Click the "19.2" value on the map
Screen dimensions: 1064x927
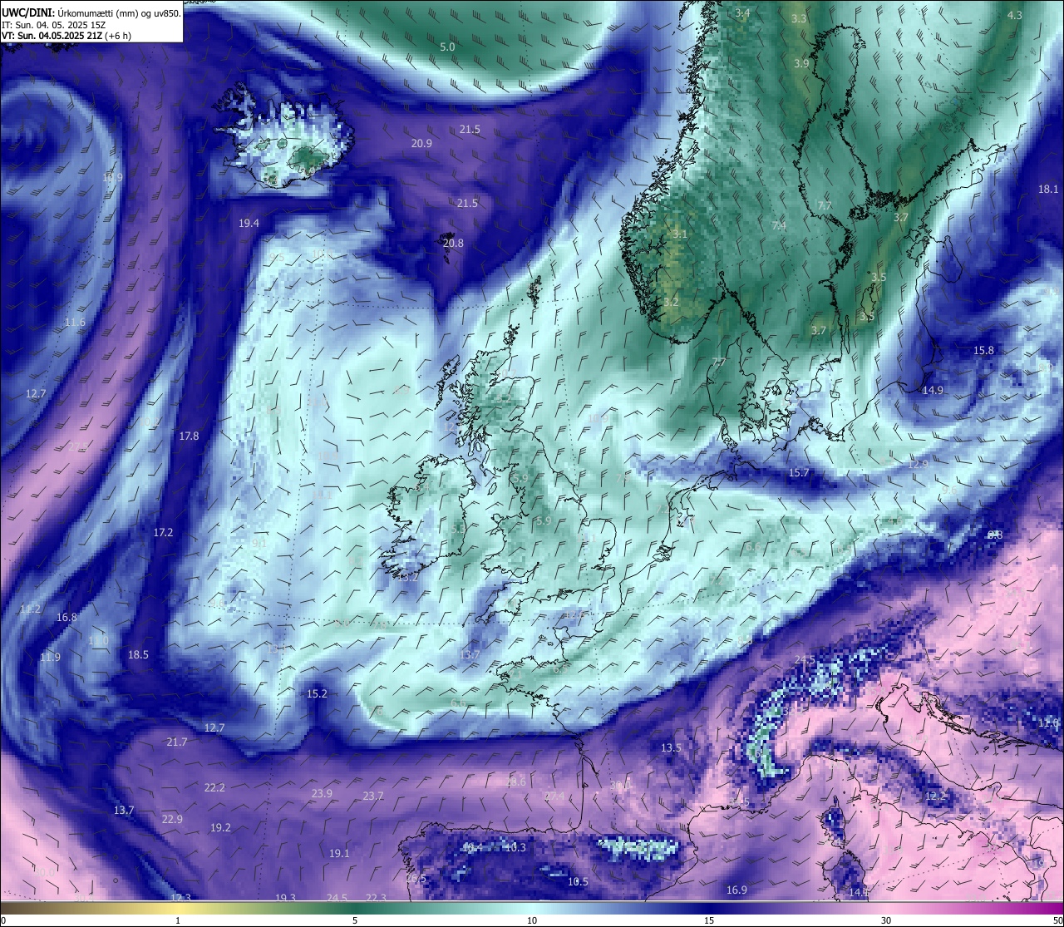coord(220,828)
